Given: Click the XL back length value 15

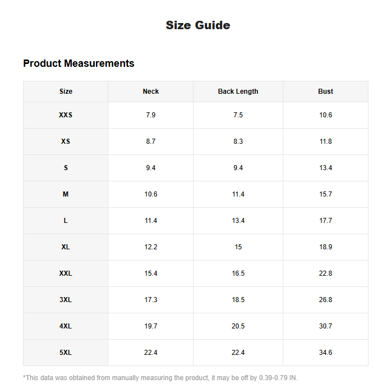Looking at the screenshot, I should pos(238,247).
